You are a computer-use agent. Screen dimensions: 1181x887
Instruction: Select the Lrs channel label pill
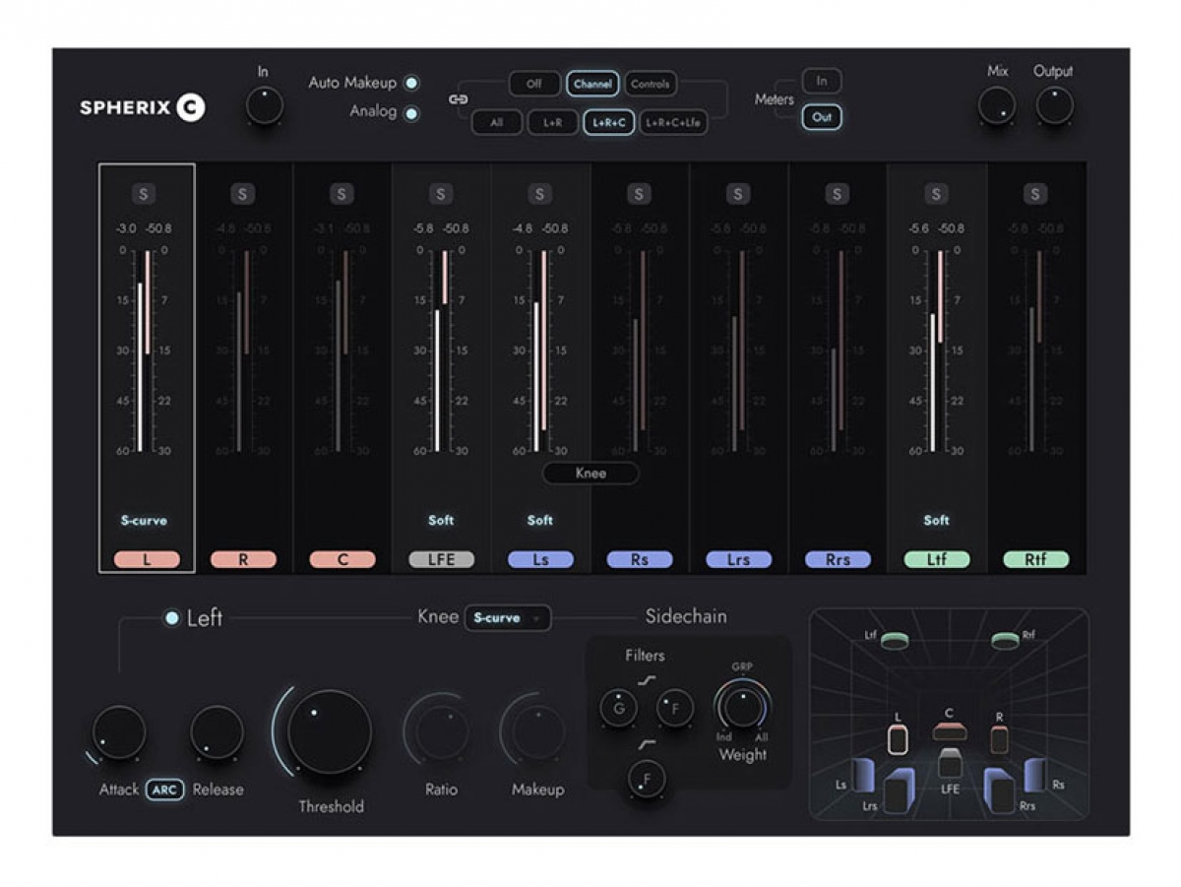[x=738, y=560]
